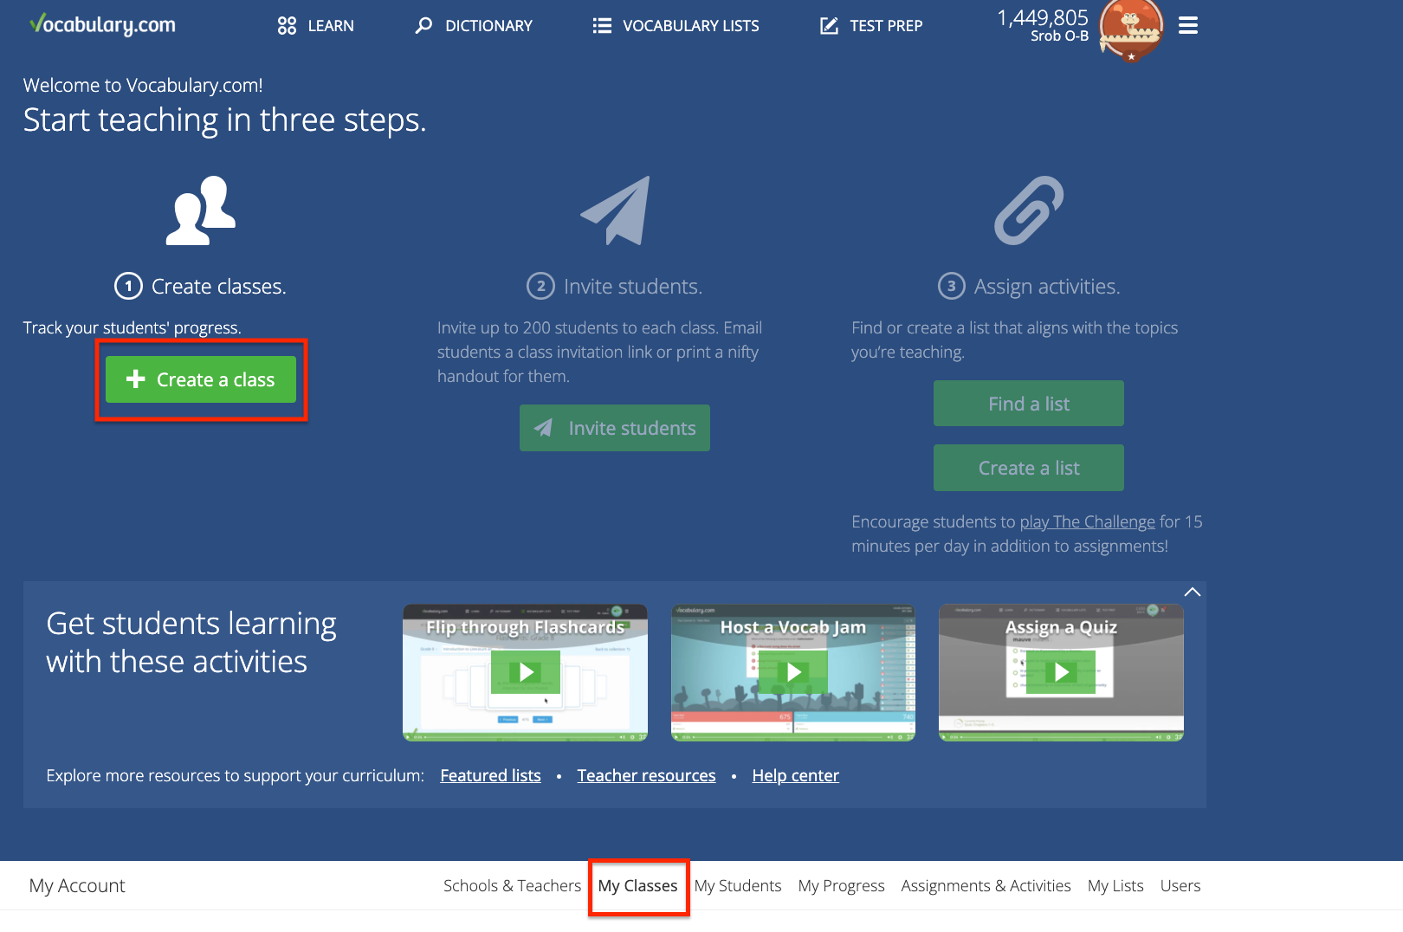Open the hamburger menu icon
1403x932 pixels.
coord(1188,26)
